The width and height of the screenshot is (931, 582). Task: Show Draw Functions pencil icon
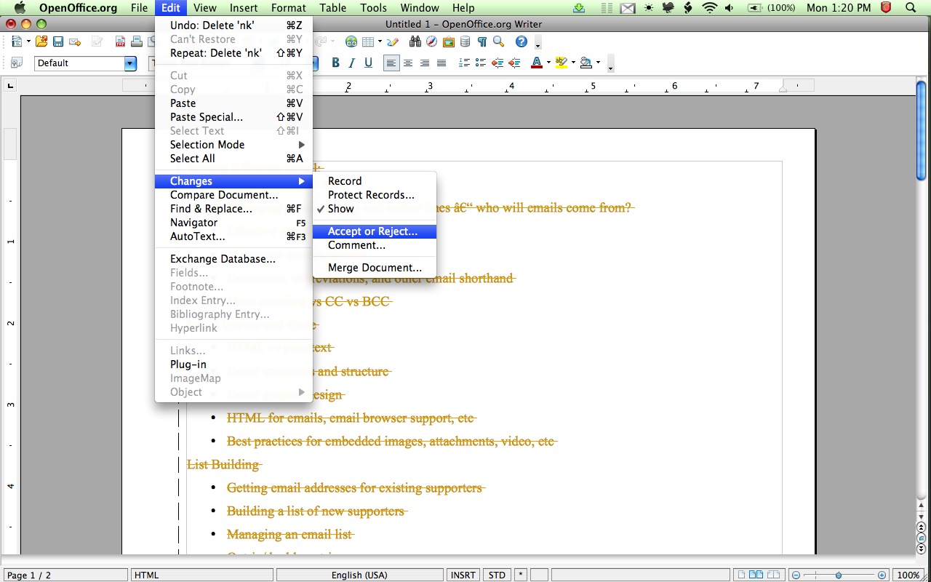tap(393, 41)
